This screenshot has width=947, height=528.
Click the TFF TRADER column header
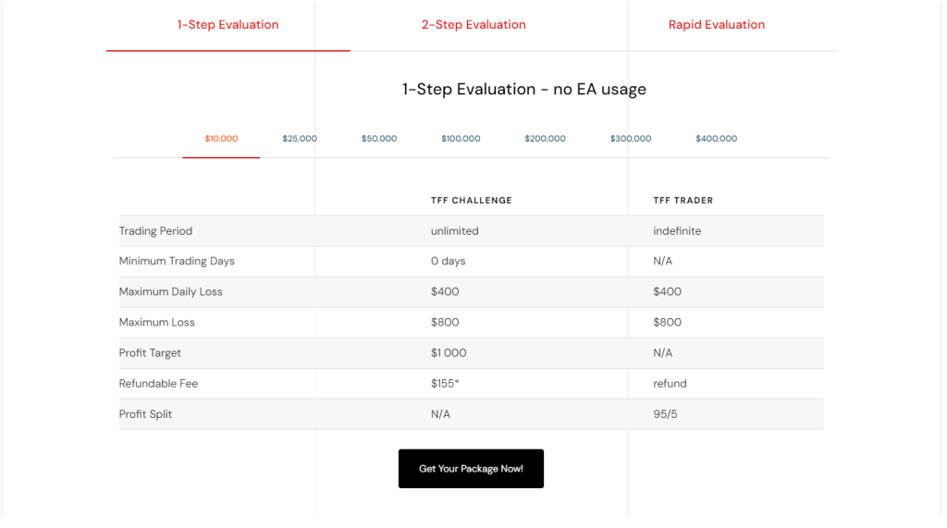click(683, 201)
